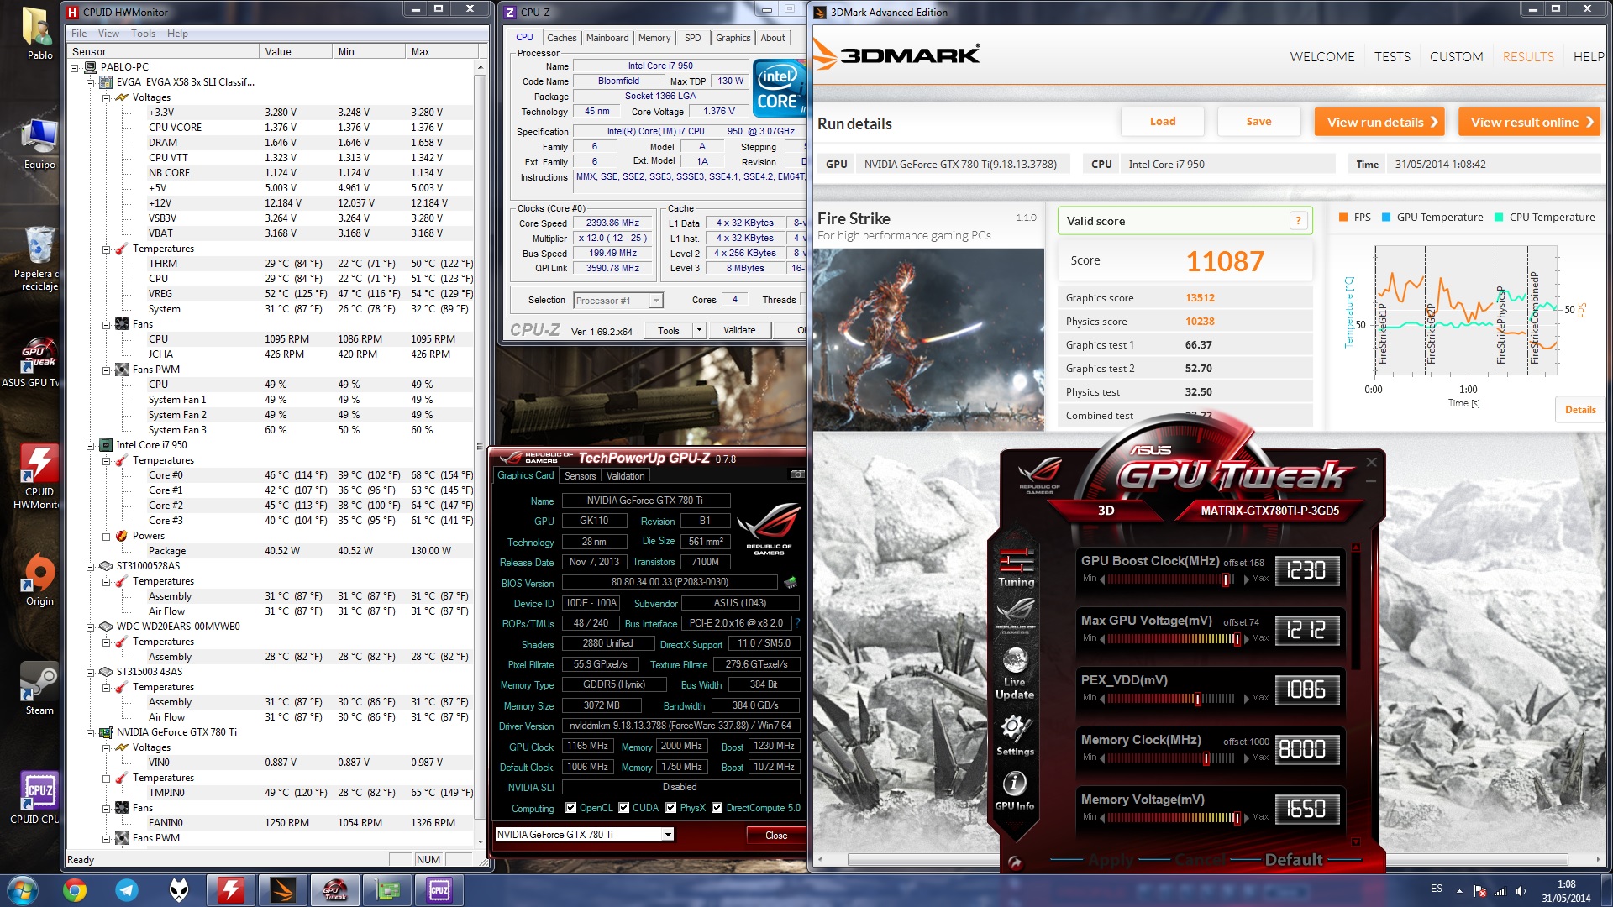The image size is (1613, 907).
Task: Click Bus Interface question mark icon
Action: [x=797, y=623]
